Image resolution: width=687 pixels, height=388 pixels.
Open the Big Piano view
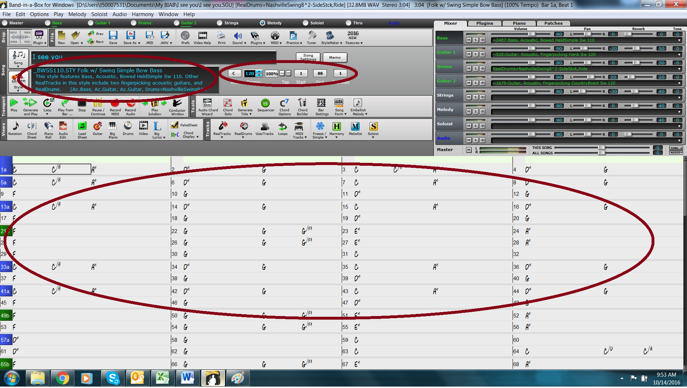pyautogui.click(x=113, y=130)
